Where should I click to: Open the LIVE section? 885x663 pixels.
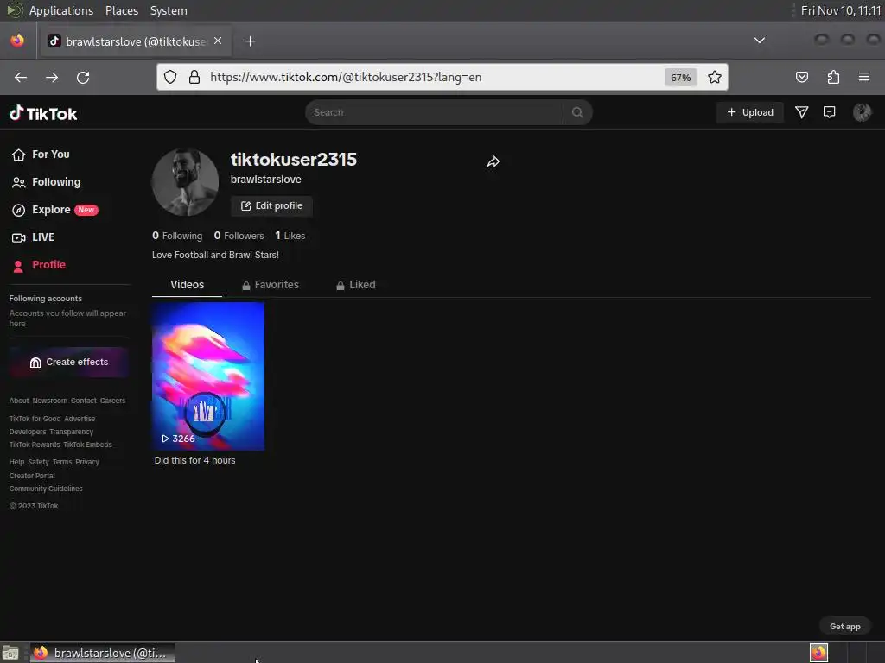pyautogui.click(x=34, y=237)
